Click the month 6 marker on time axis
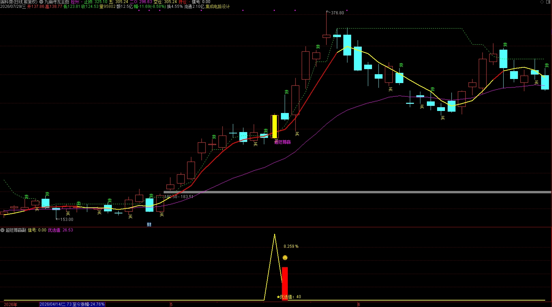Image resolution: width=552 pixels, height=307 pixels. 359,305
